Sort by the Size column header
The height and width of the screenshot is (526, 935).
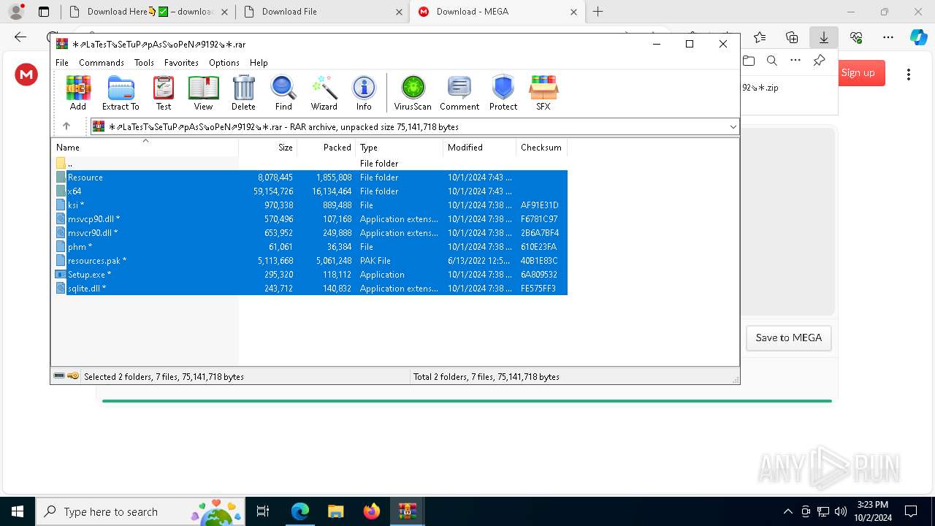click(x=268, y=148)
